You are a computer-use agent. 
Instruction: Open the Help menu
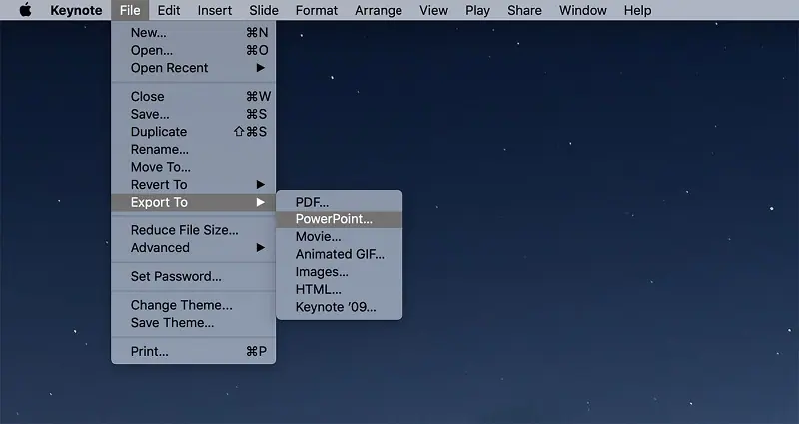(x=637, y=10)
